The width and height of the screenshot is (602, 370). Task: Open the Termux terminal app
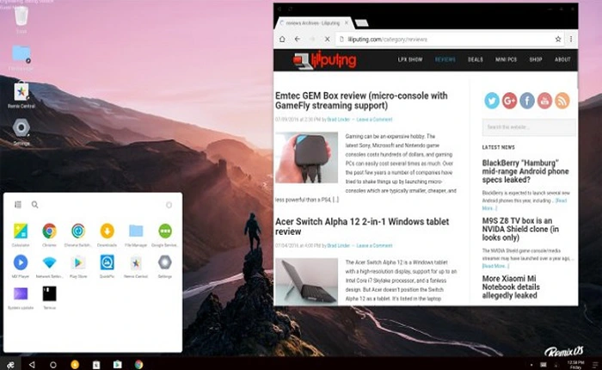pyautogui.click(x=49, y=294)
